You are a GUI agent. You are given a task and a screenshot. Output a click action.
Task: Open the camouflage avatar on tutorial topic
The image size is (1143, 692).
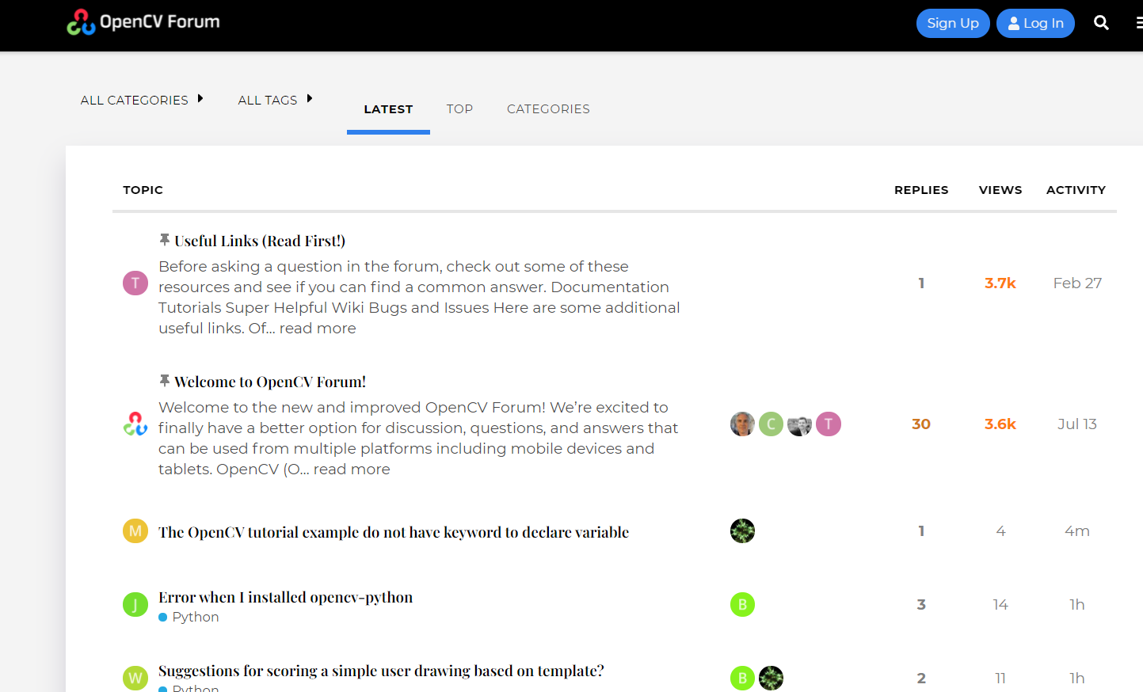[742, 530]
